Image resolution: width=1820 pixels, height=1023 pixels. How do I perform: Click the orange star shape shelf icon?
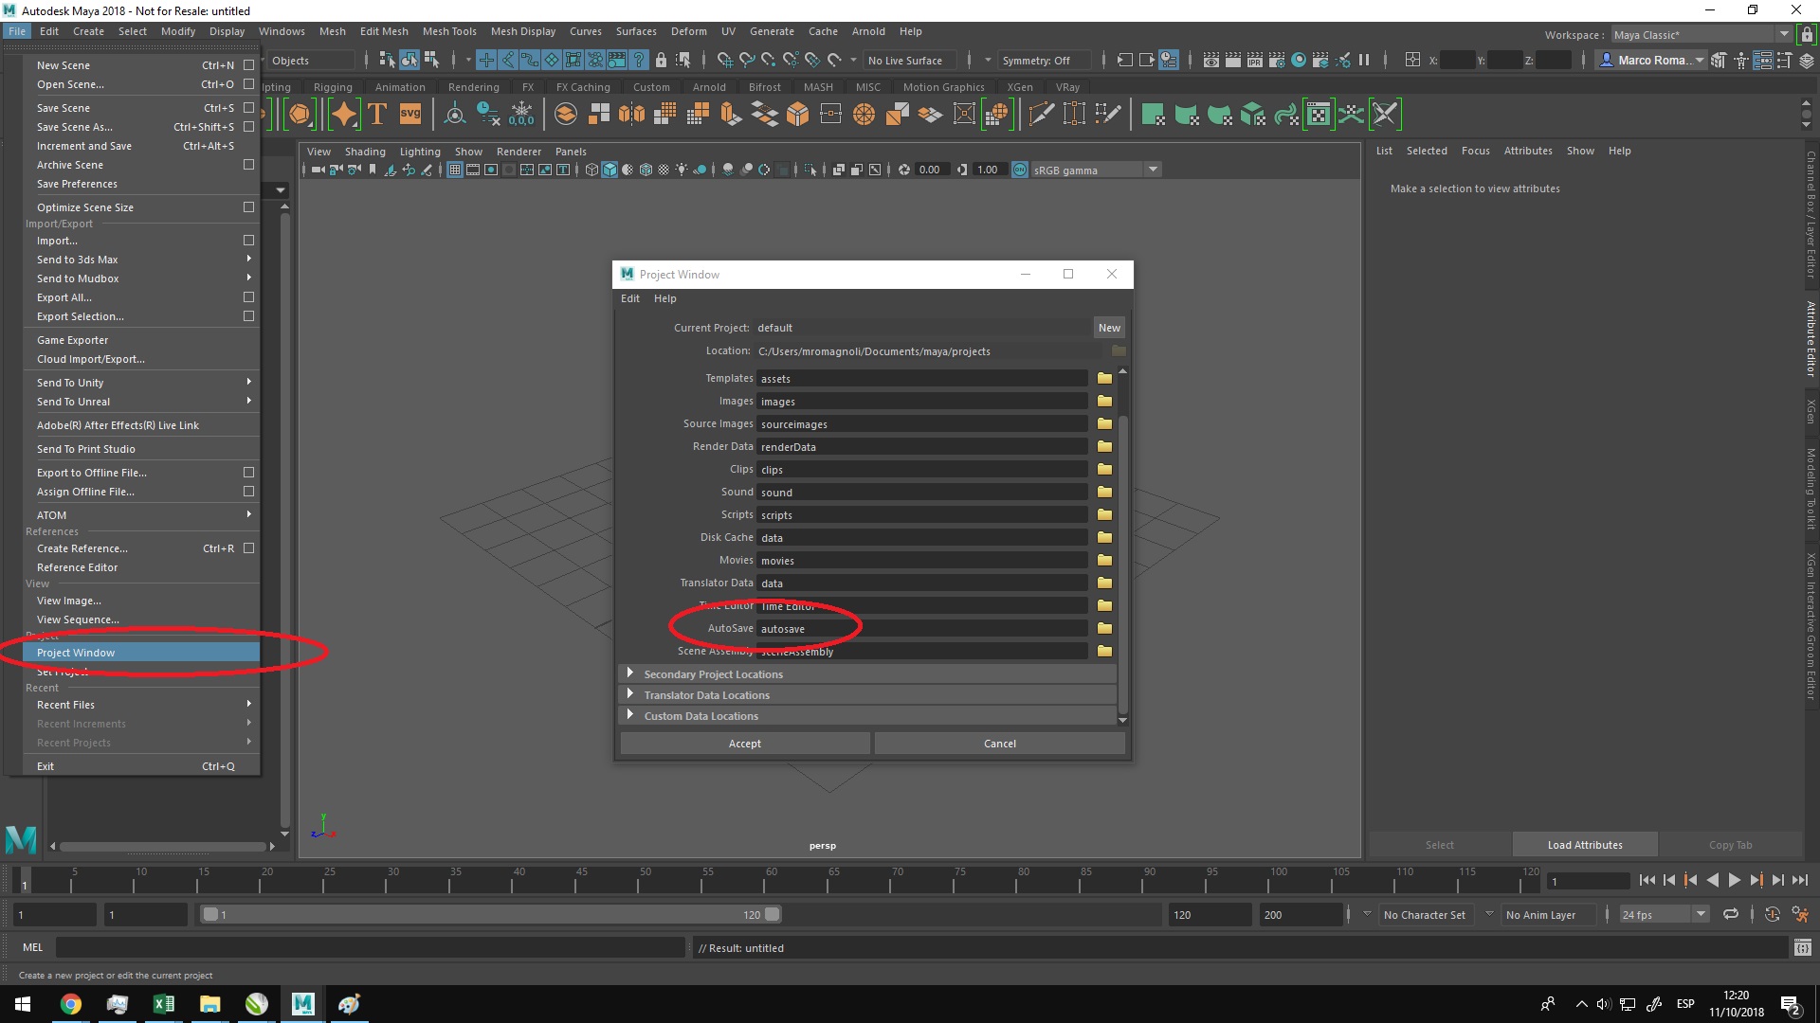(x=344, y=115)
